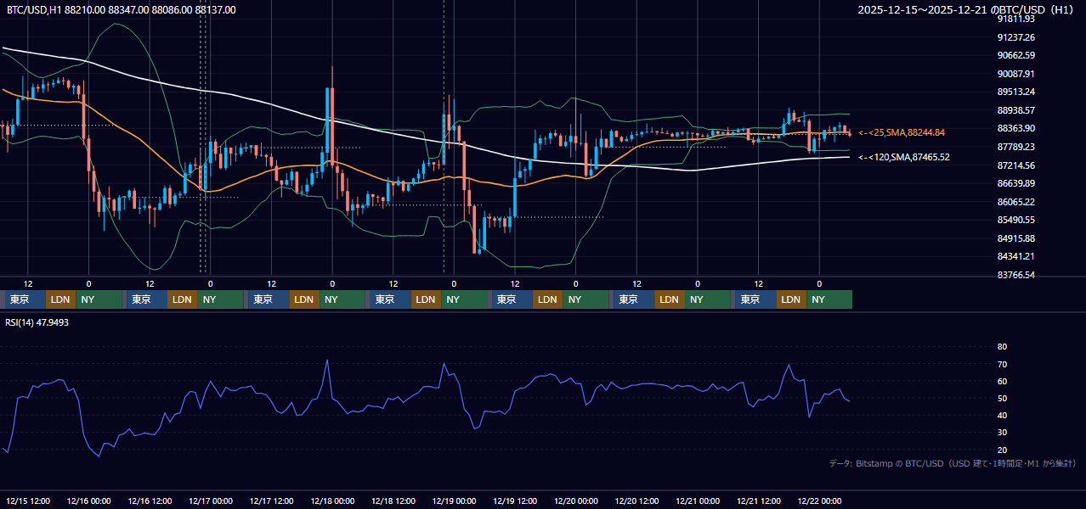Select the RSI 30 level label
This screenshot has width=1086, height=509.
click(x=1002, y=433)
